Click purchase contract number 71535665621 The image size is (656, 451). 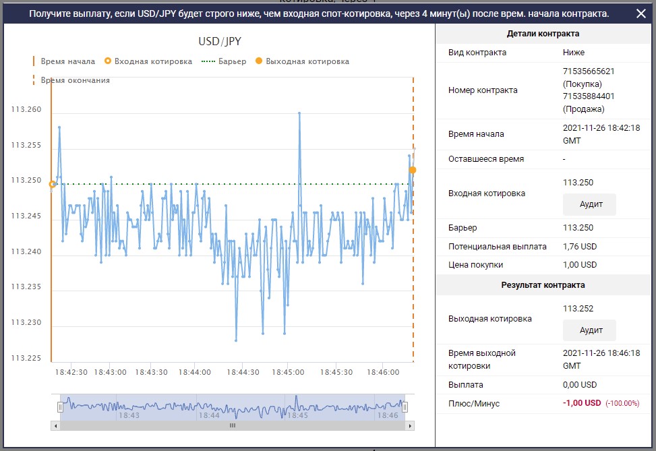tap(589, 71)
